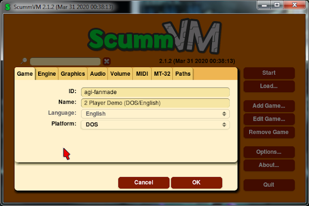Open the Engine tab

(x=47, y=74)
